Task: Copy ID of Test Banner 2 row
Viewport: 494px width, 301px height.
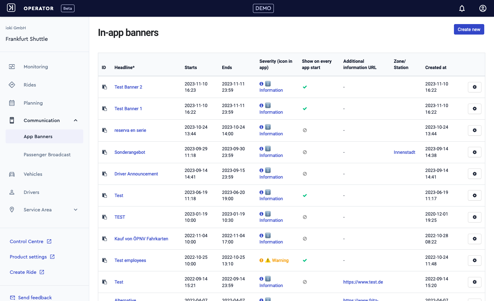Action: tap(105, 87)
